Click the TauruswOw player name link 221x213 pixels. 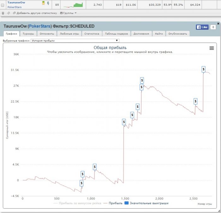pos(16,3)
